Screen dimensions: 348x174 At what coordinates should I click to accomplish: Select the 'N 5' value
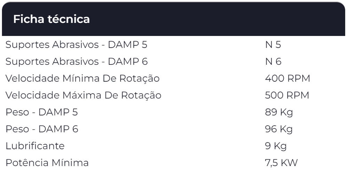coord(273,45)
